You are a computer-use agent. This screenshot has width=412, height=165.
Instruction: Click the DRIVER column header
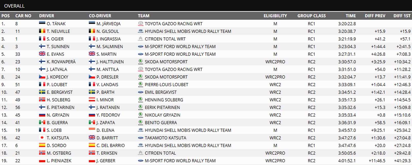47,16
